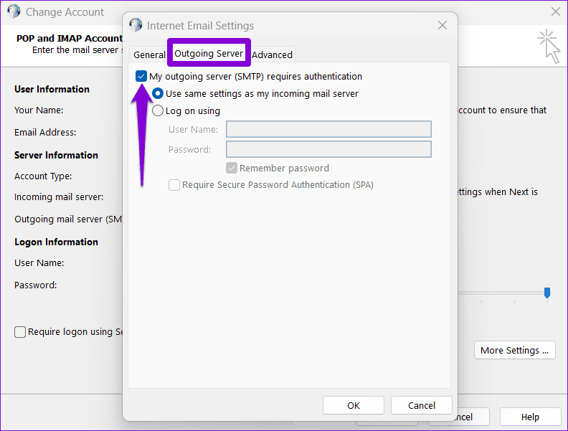568x431 pixels.
Task: Uncheck My outgoing server requires authentication
Action: 141,77
